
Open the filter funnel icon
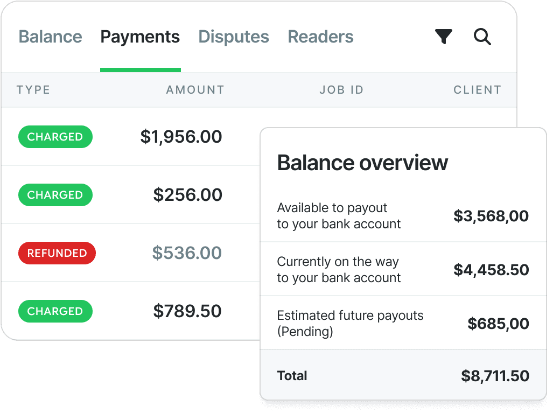444,37
